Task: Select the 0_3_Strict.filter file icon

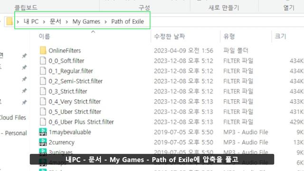Action: 43,91
